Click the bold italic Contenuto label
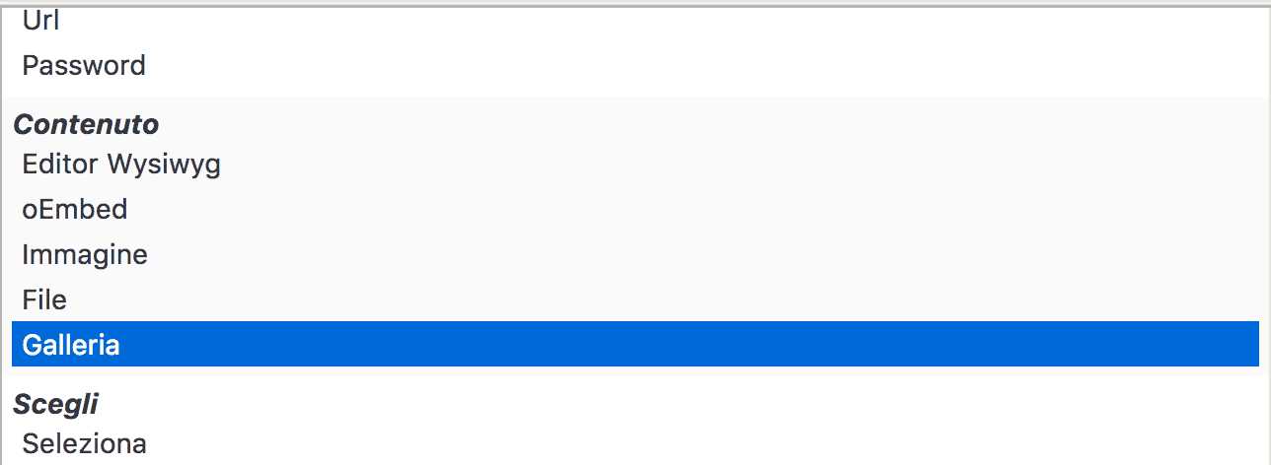The height and width of the screenshot is (465, 1271). [x=86, y=124]
